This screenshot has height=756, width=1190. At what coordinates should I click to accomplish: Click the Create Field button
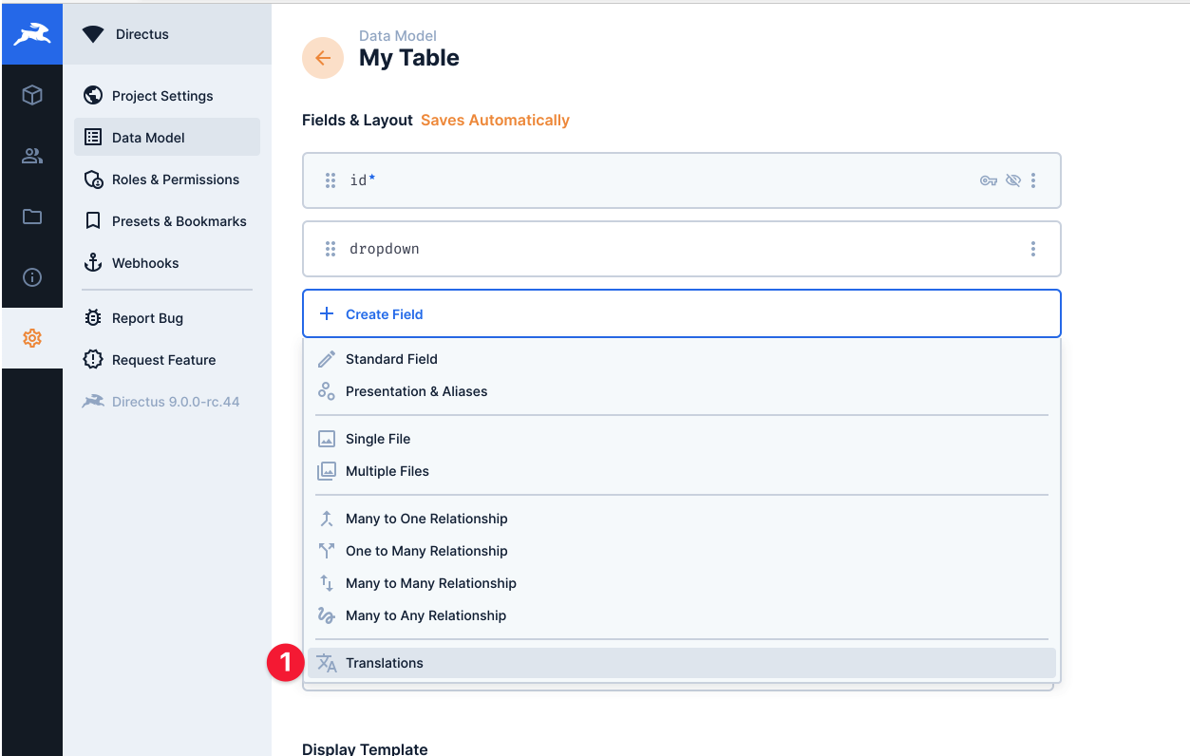[x=681, y=313]
